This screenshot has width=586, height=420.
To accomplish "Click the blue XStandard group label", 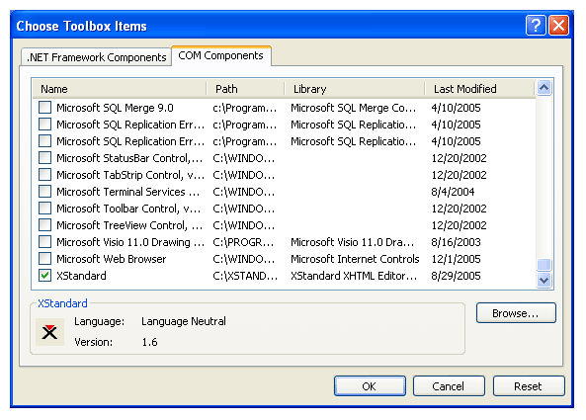I will (x=62, y=303).
